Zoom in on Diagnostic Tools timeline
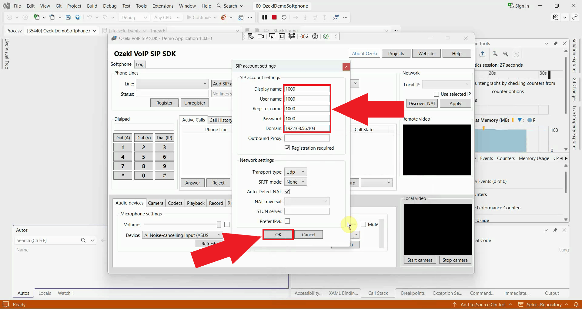582x309 pixels. [495, 54]
